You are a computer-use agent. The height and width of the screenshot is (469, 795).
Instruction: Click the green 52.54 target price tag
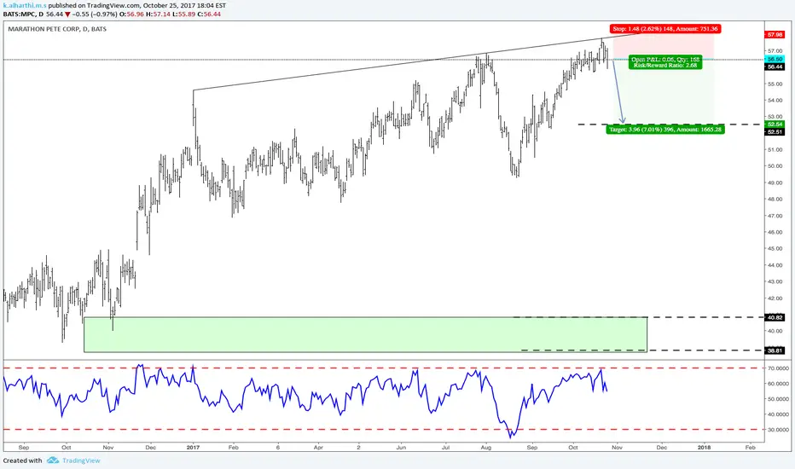click(775, 124)
